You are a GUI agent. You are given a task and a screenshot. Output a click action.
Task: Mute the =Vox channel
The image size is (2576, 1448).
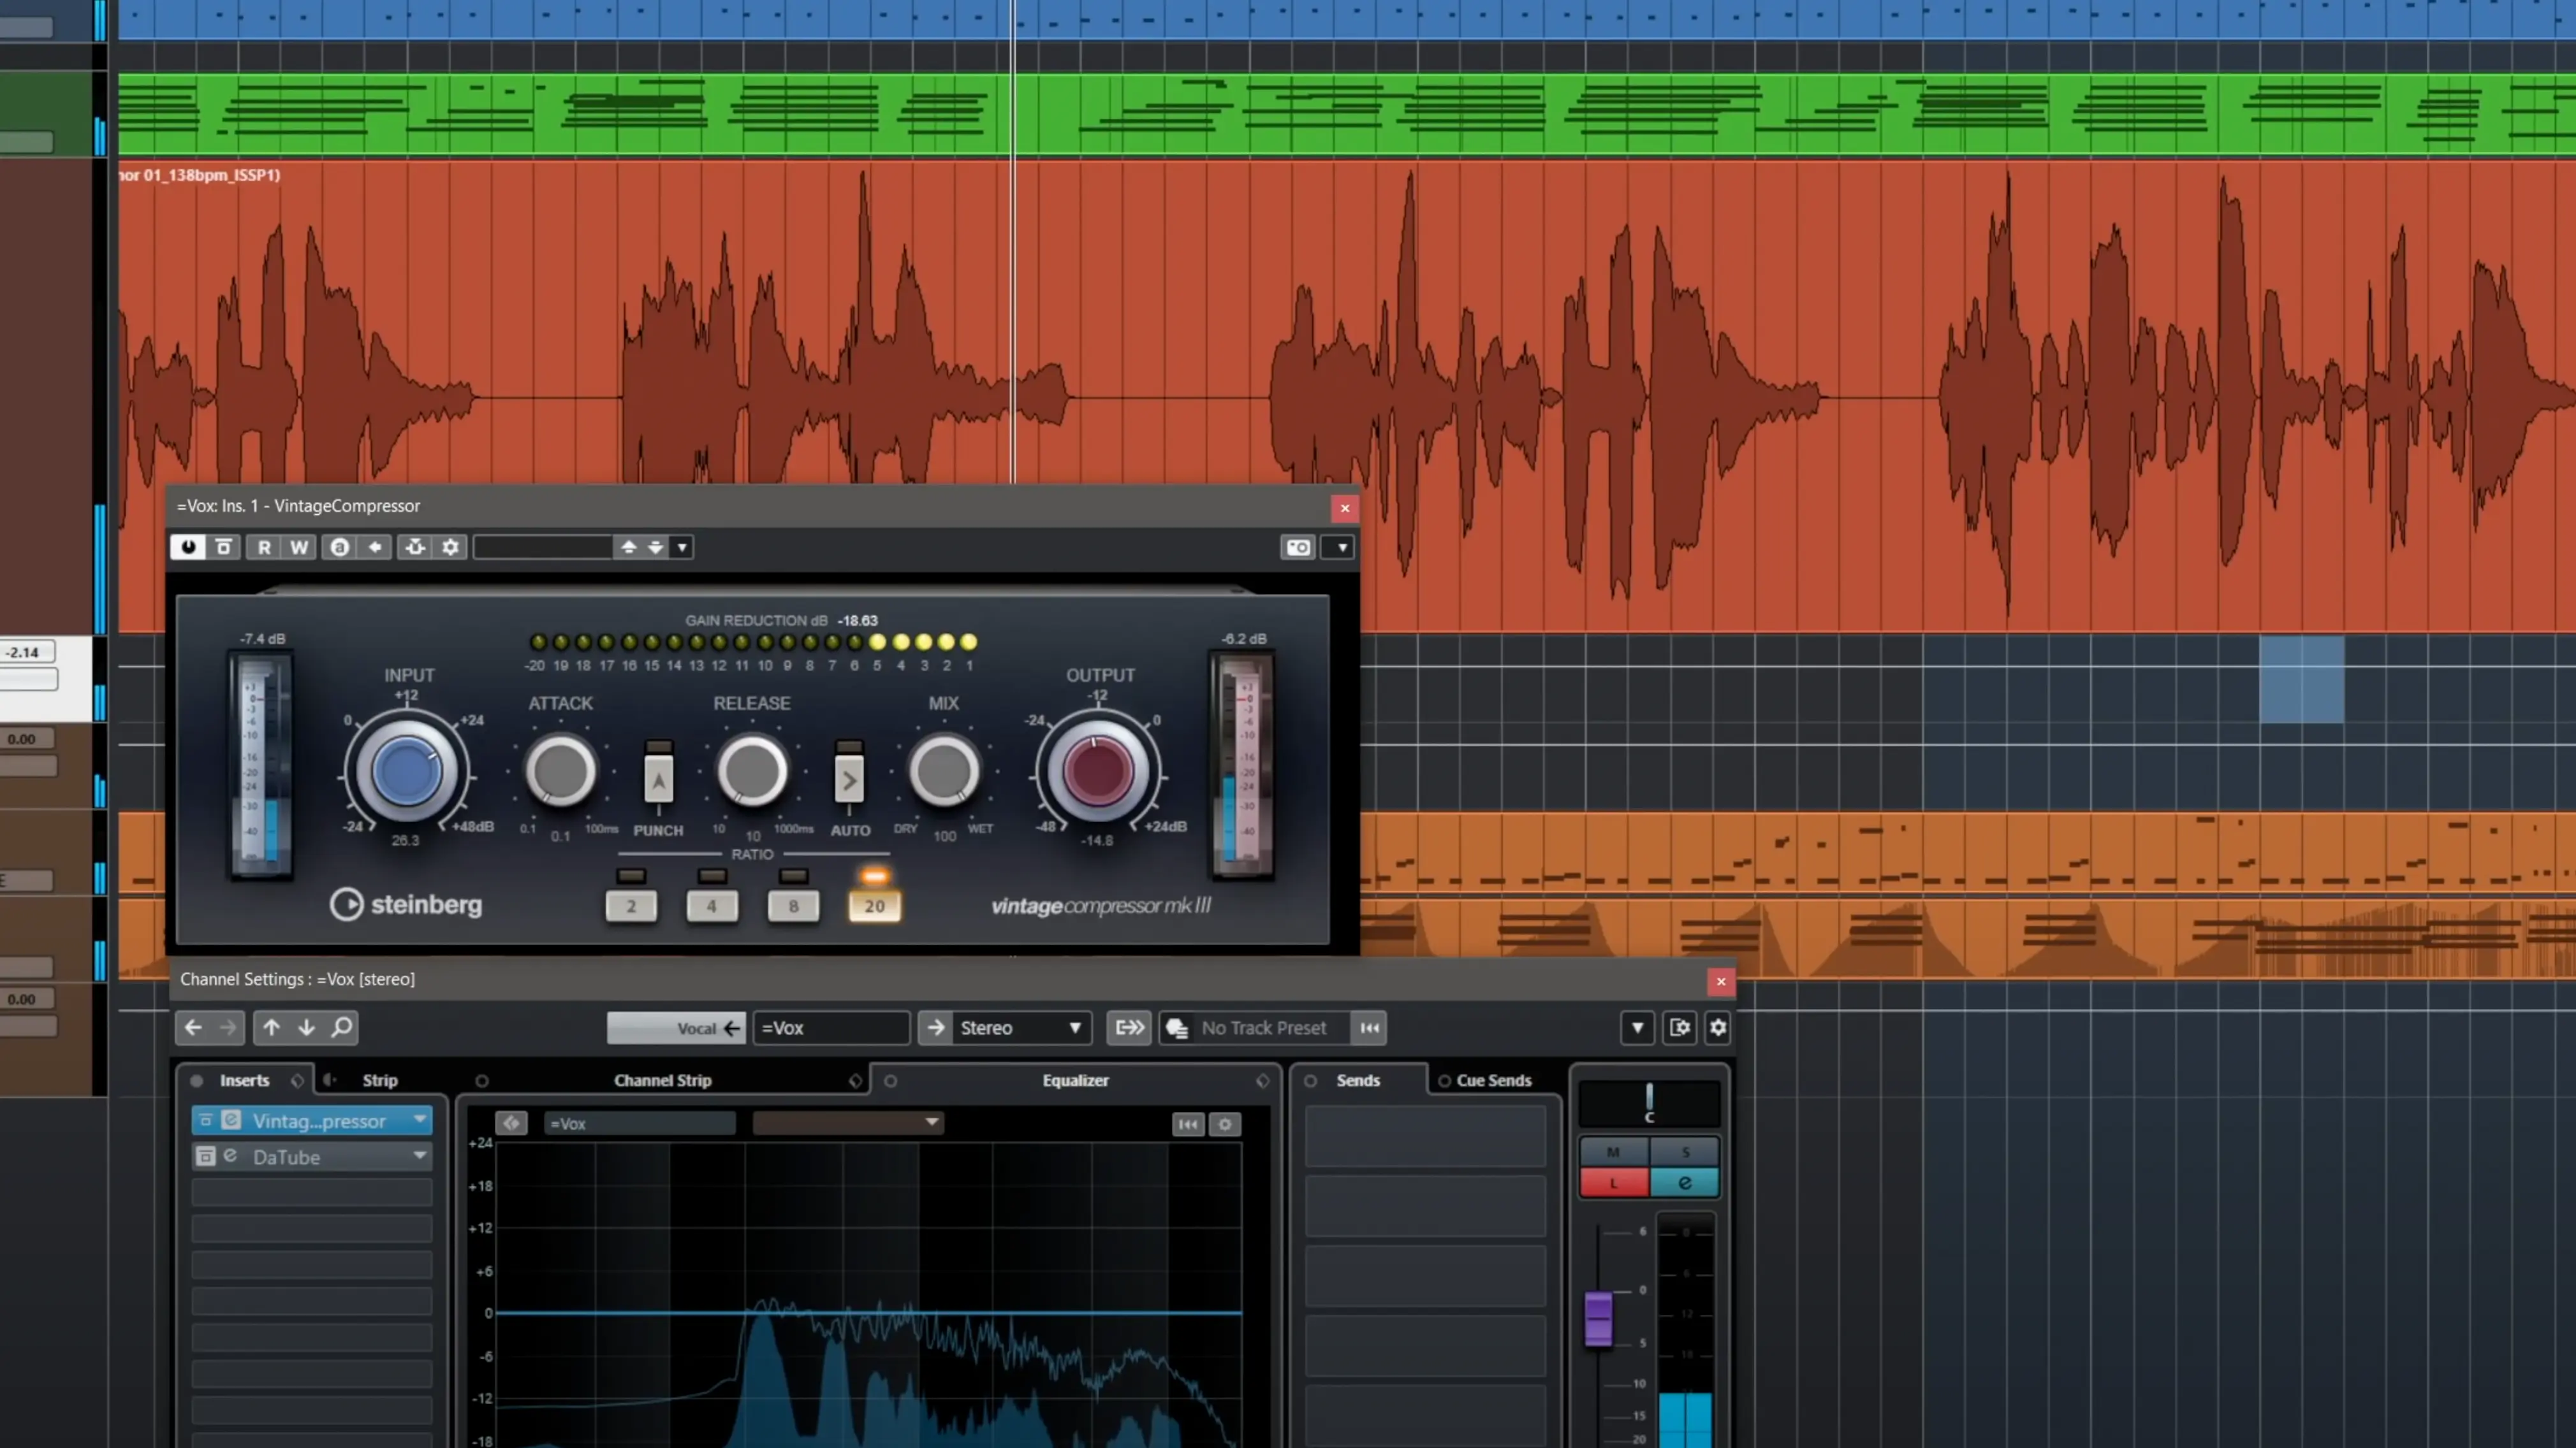pos(1613,1151)
